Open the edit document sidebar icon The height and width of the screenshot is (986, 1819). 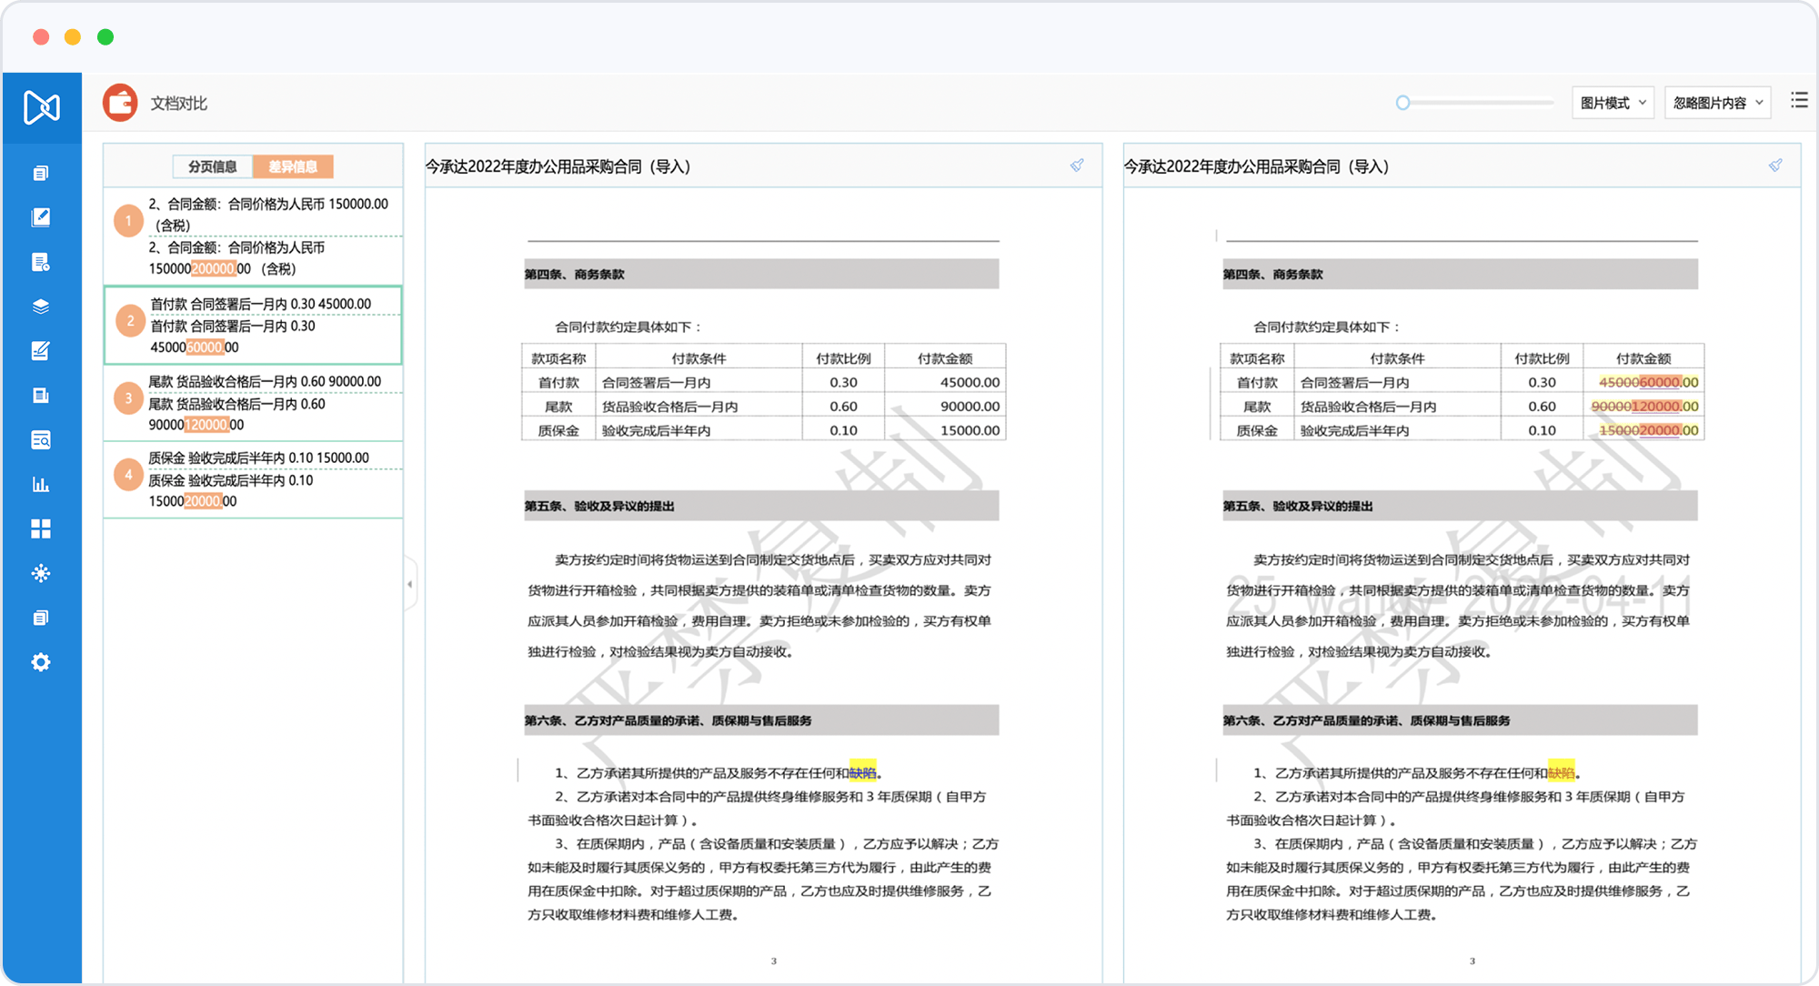pyautogui.click(x=41, y=217)
